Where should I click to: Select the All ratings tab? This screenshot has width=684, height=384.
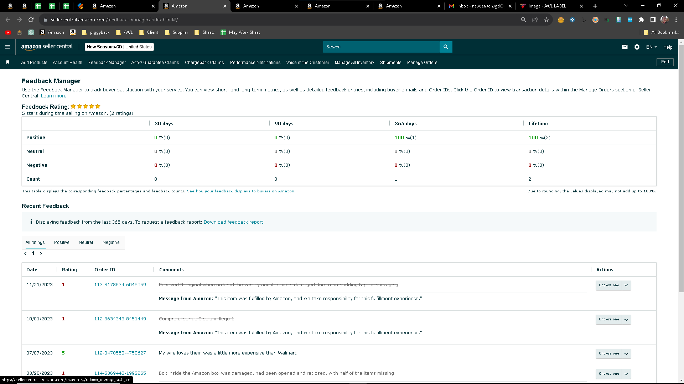[35, 242]
